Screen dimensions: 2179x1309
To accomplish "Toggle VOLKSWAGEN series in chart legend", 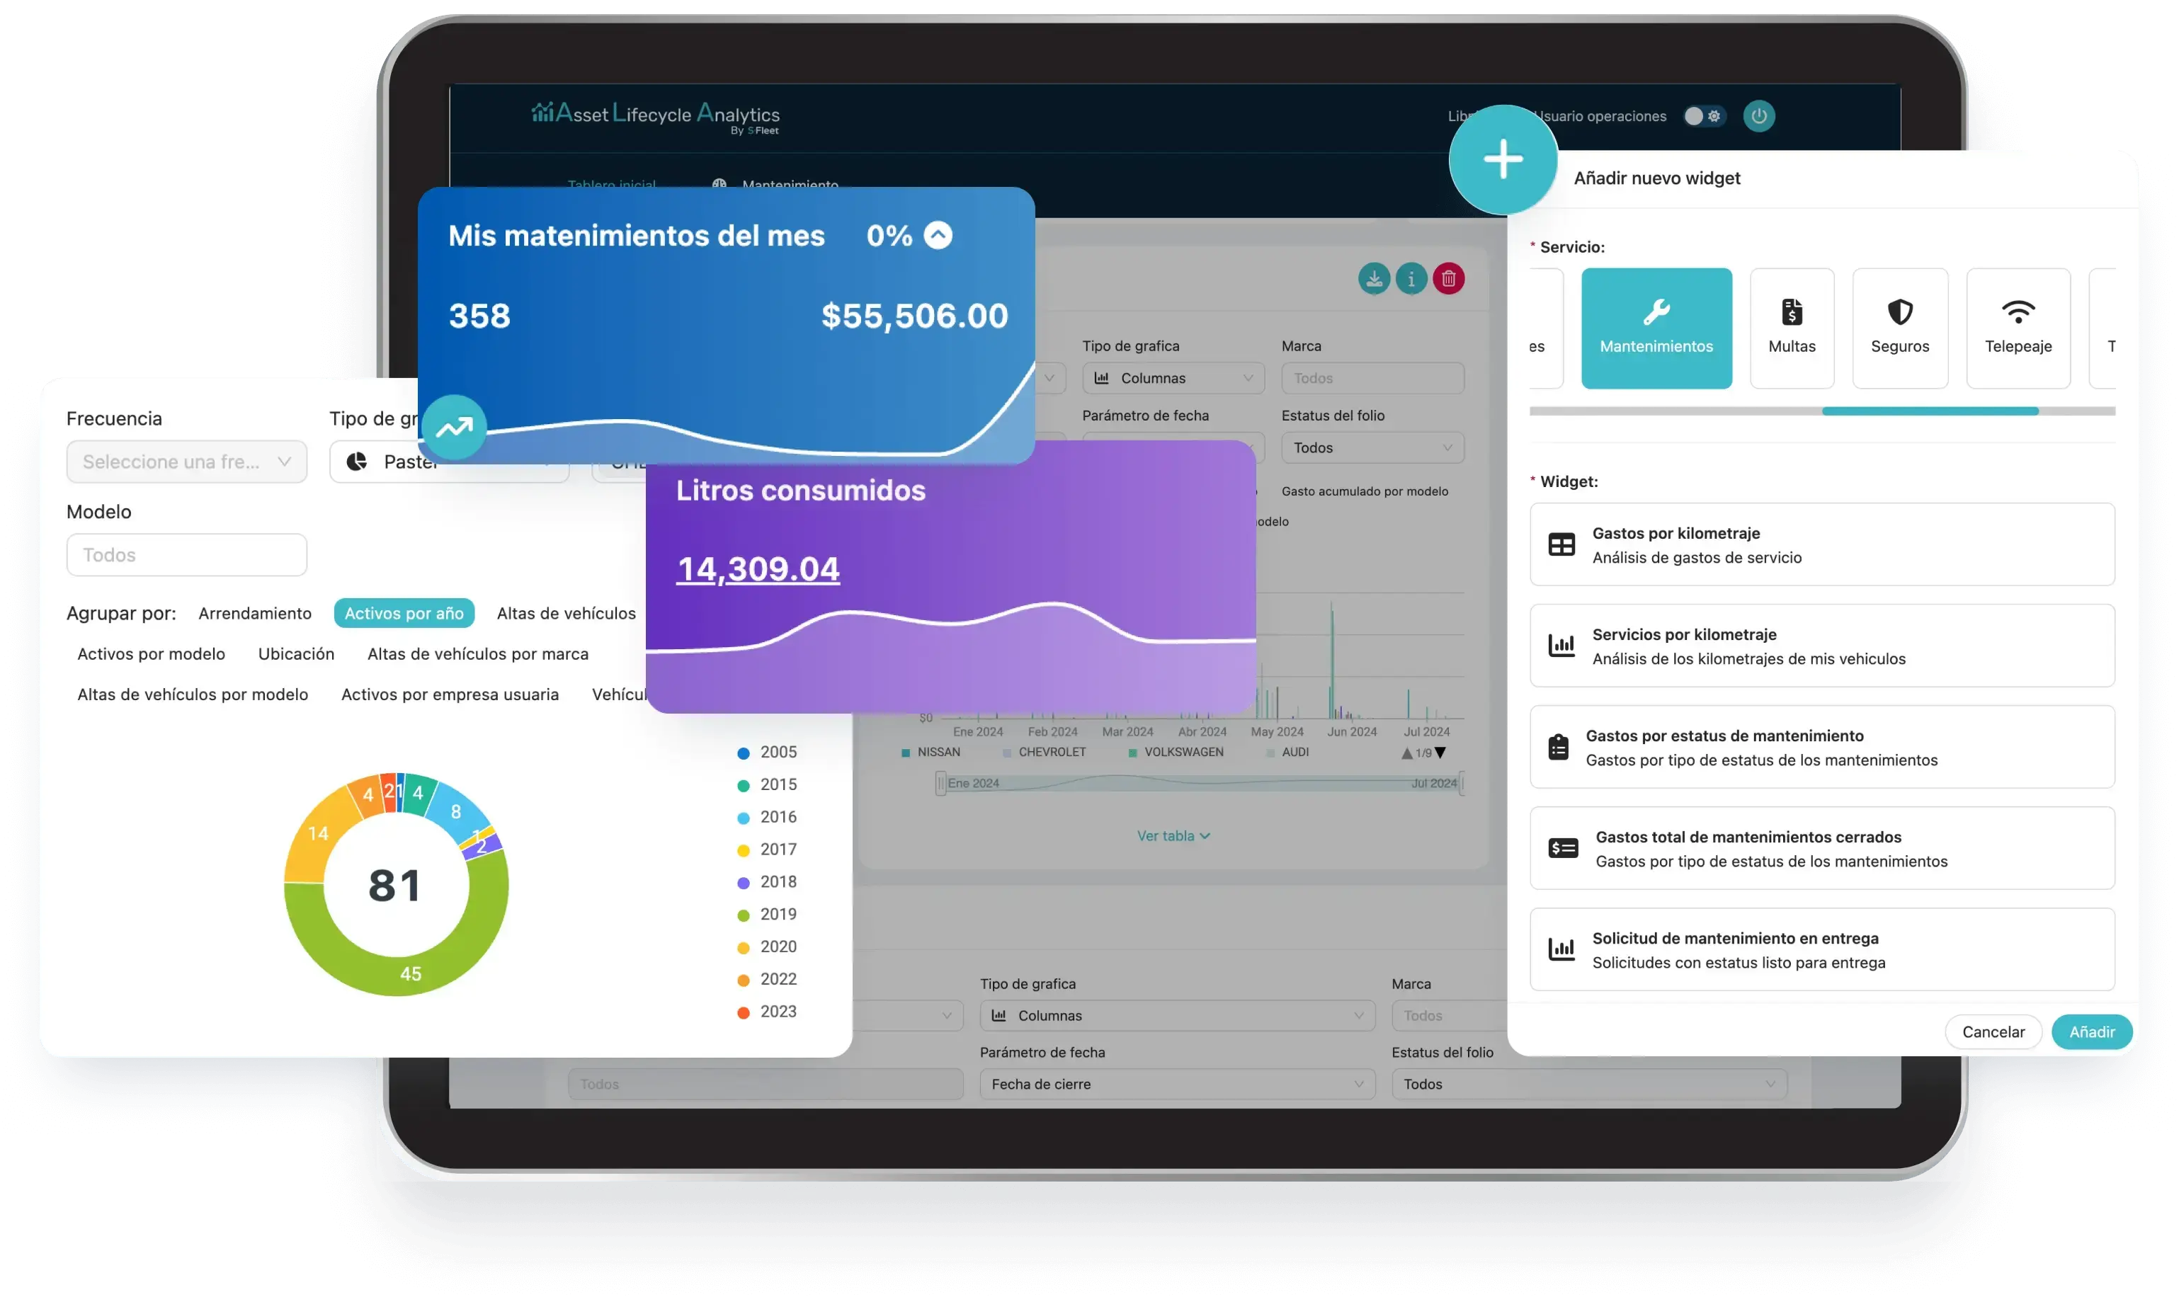I will (x=1175, y=753).
